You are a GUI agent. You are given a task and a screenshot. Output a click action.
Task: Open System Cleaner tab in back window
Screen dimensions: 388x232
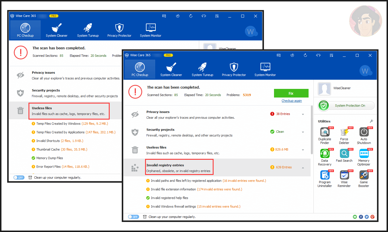tap(57, 30)
